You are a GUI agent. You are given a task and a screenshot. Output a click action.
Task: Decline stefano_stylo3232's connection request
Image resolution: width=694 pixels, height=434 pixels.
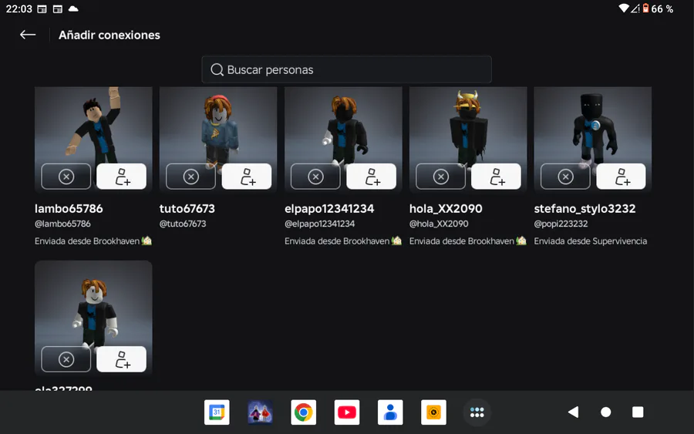coord(565,177)
